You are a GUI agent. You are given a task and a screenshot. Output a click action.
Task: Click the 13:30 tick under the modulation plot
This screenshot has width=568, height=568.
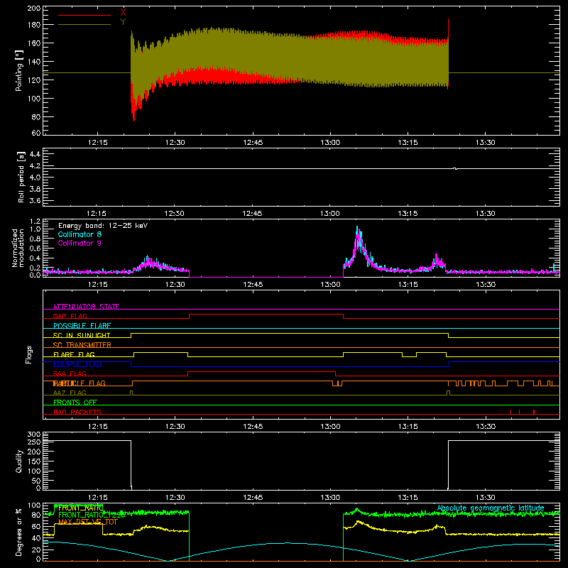tap(486, 285)
